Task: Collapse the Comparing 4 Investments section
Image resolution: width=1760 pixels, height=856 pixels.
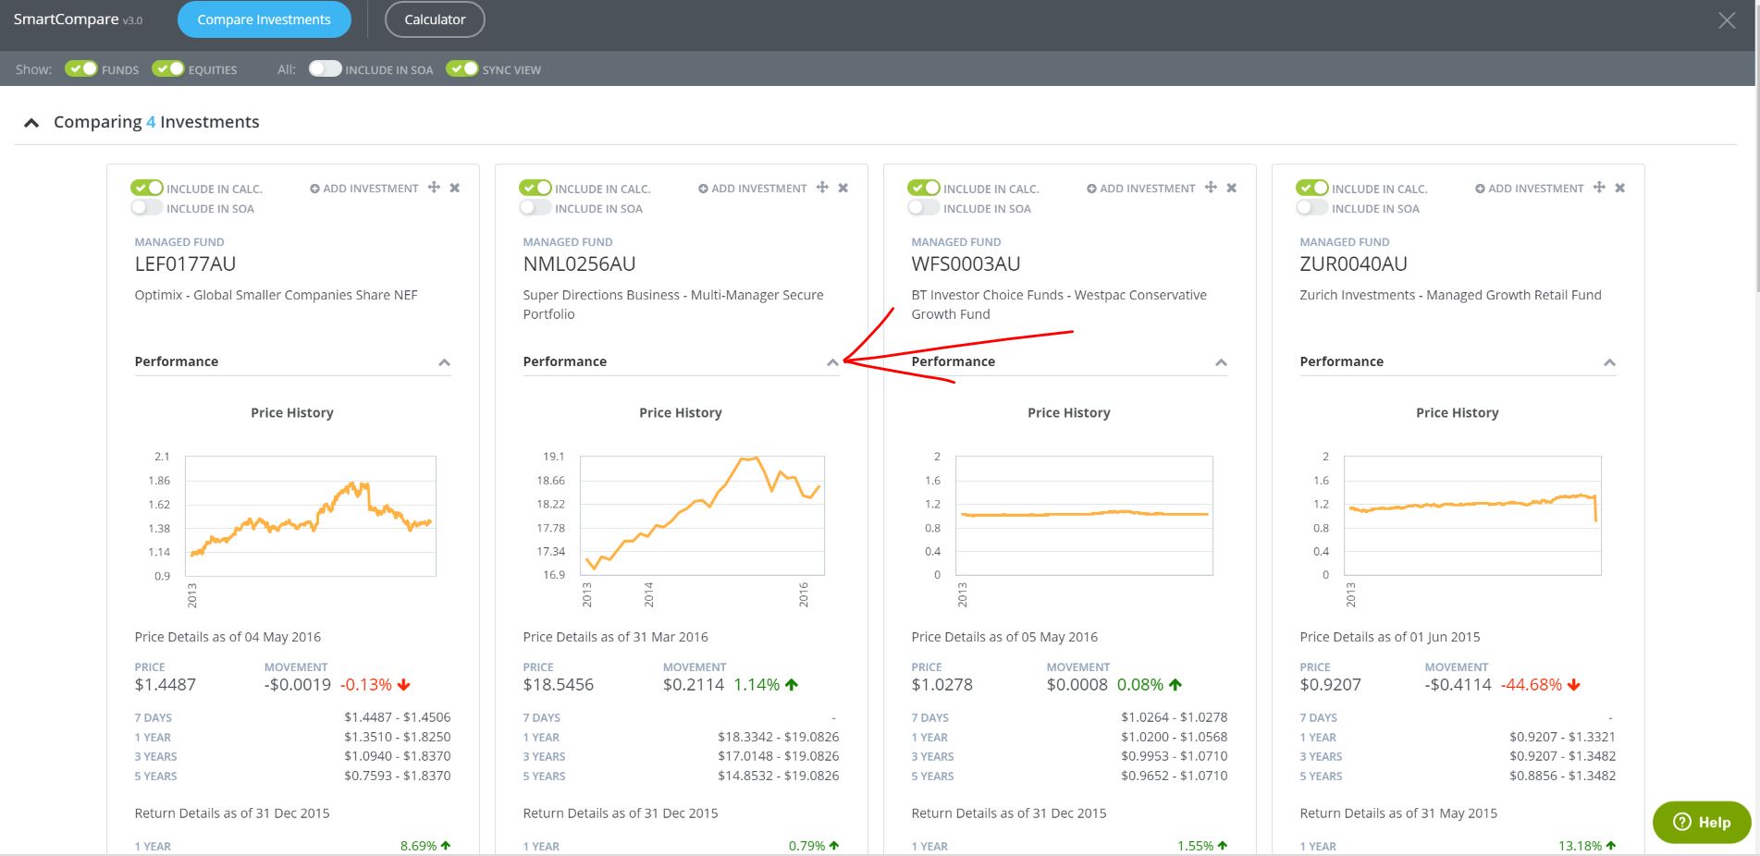Action: [31, 123]
